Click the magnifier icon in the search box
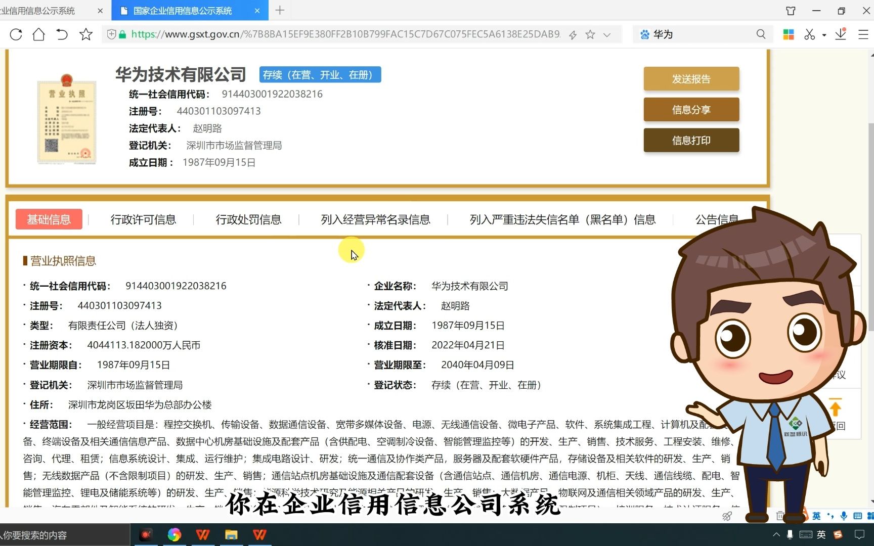 [761, 34]
